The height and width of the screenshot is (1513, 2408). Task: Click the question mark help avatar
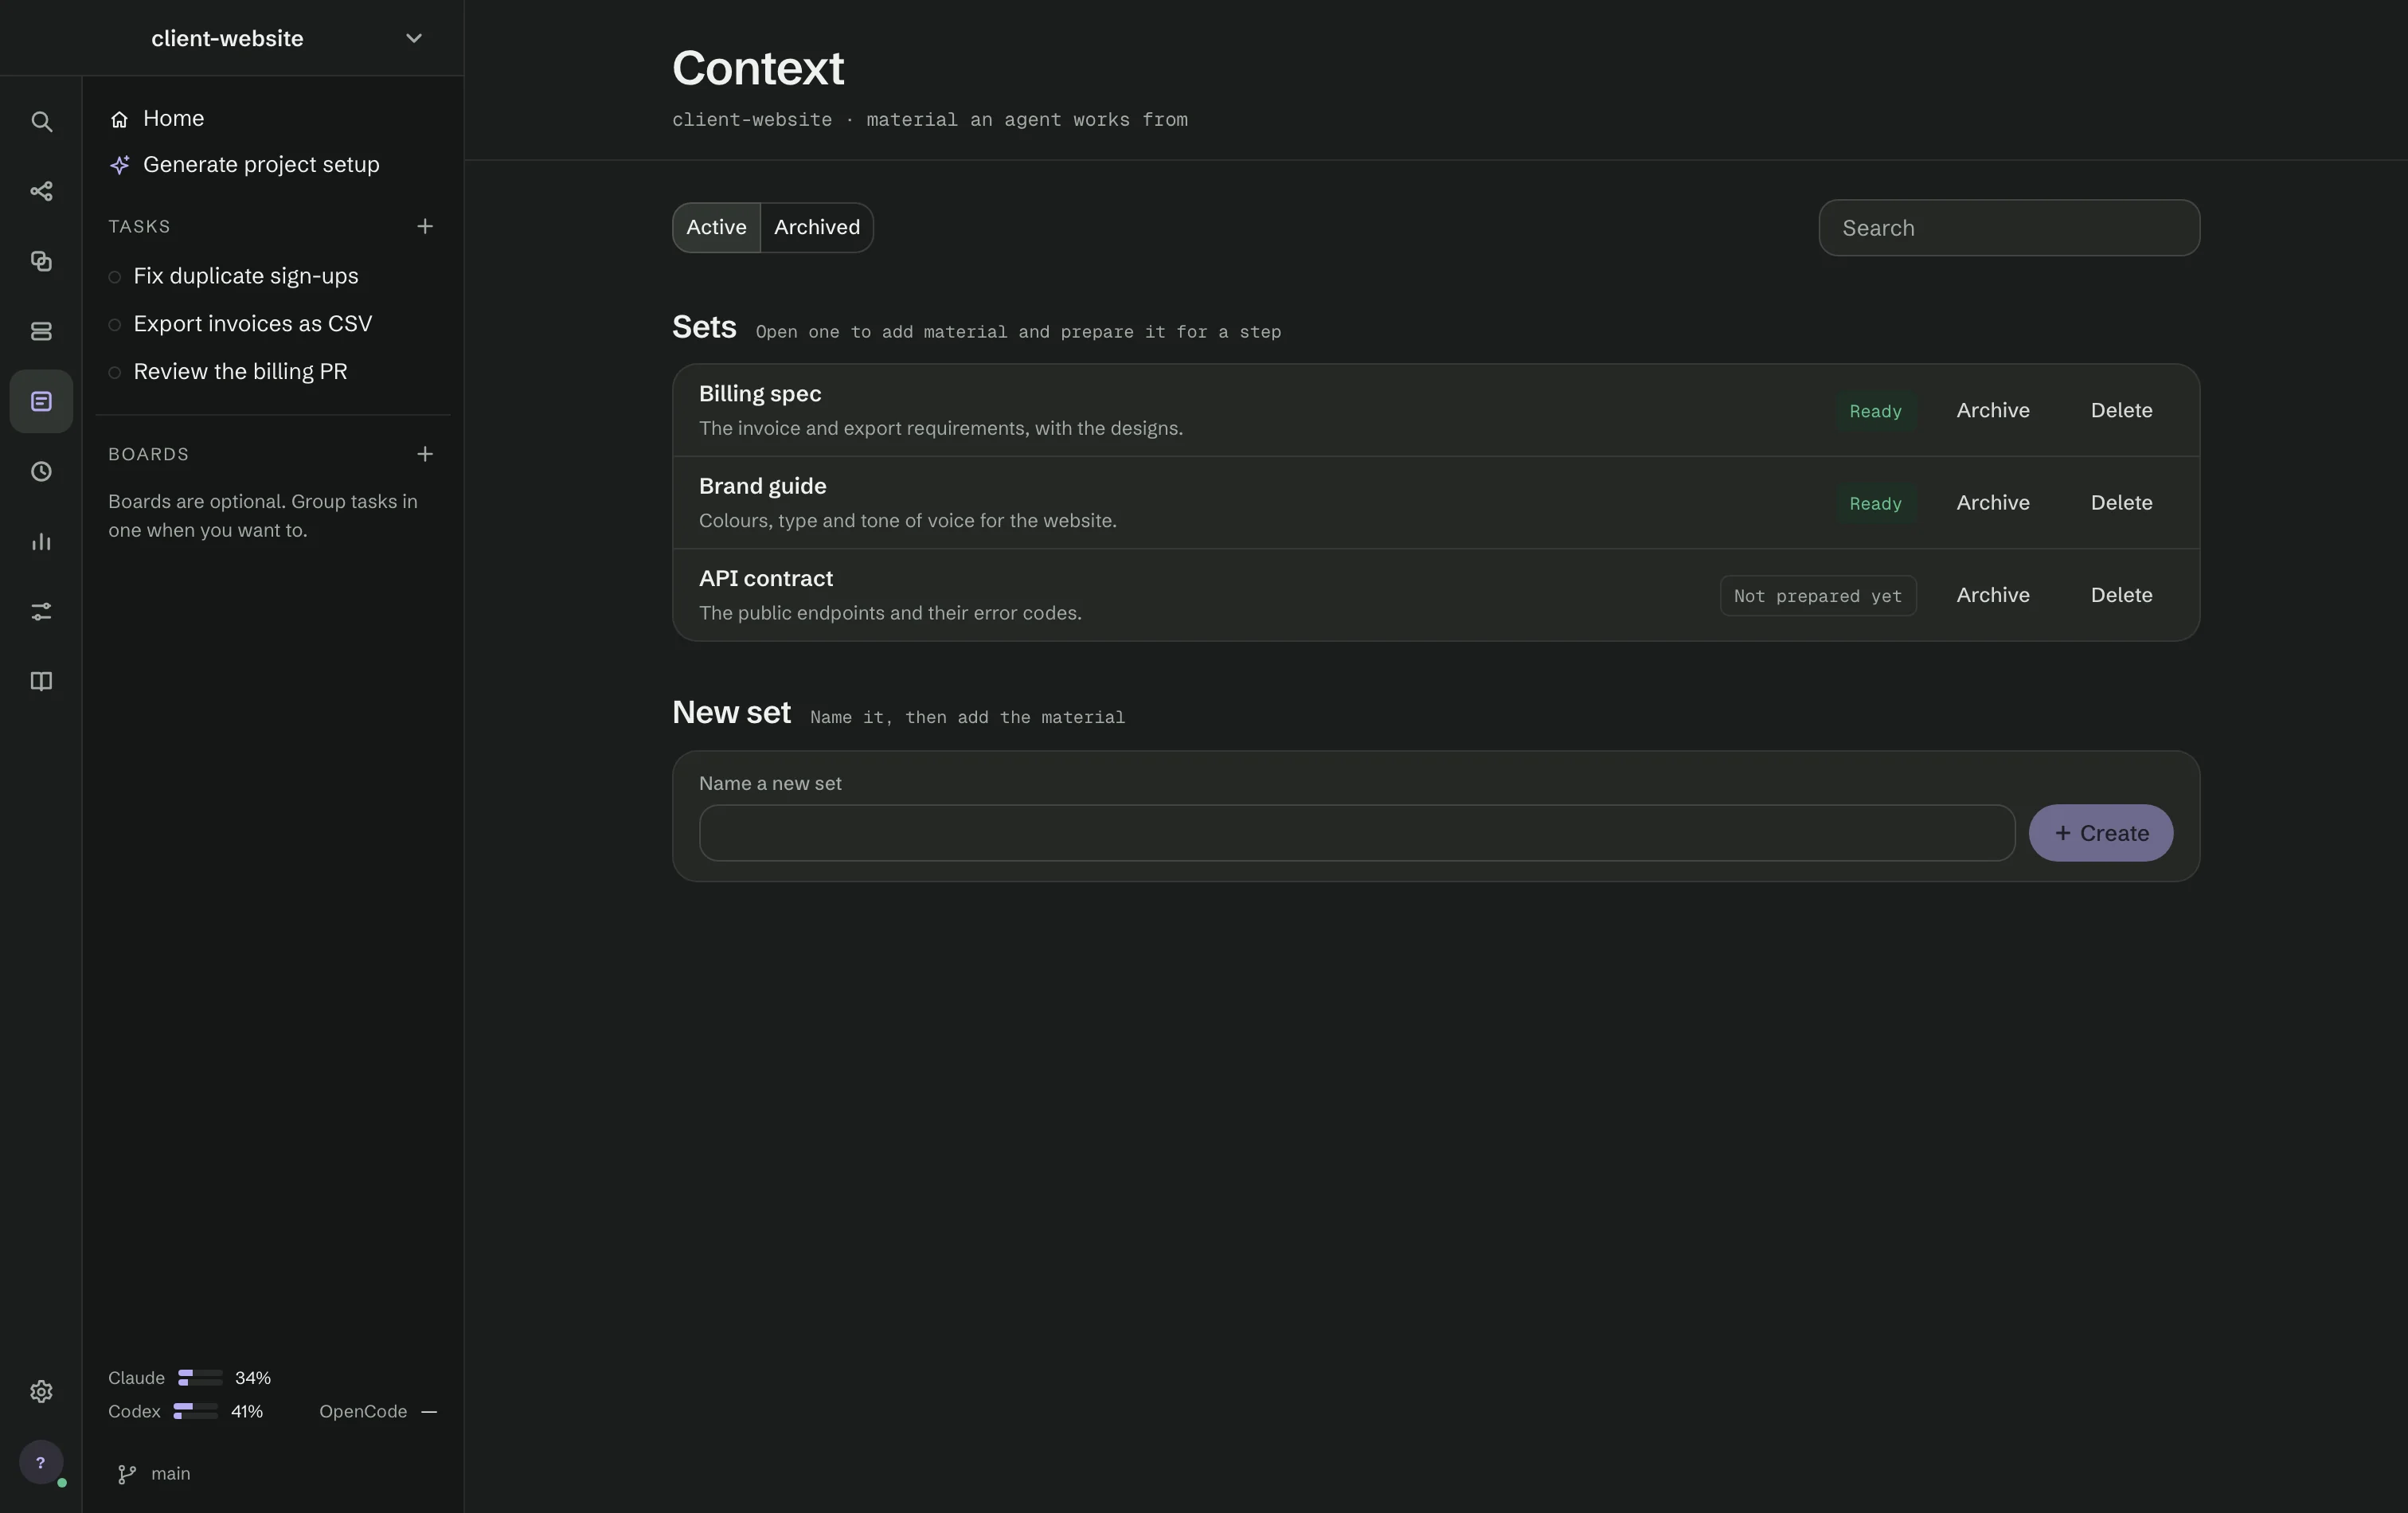coord(41,1462)
